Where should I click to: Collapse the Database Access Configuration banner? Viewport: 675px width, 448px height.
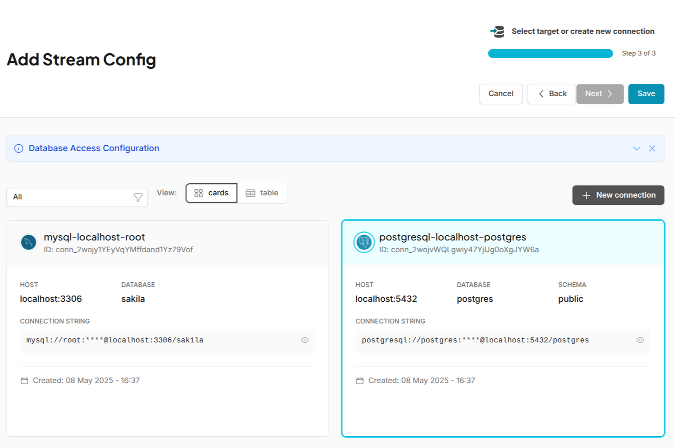click(x=637, y=148)
